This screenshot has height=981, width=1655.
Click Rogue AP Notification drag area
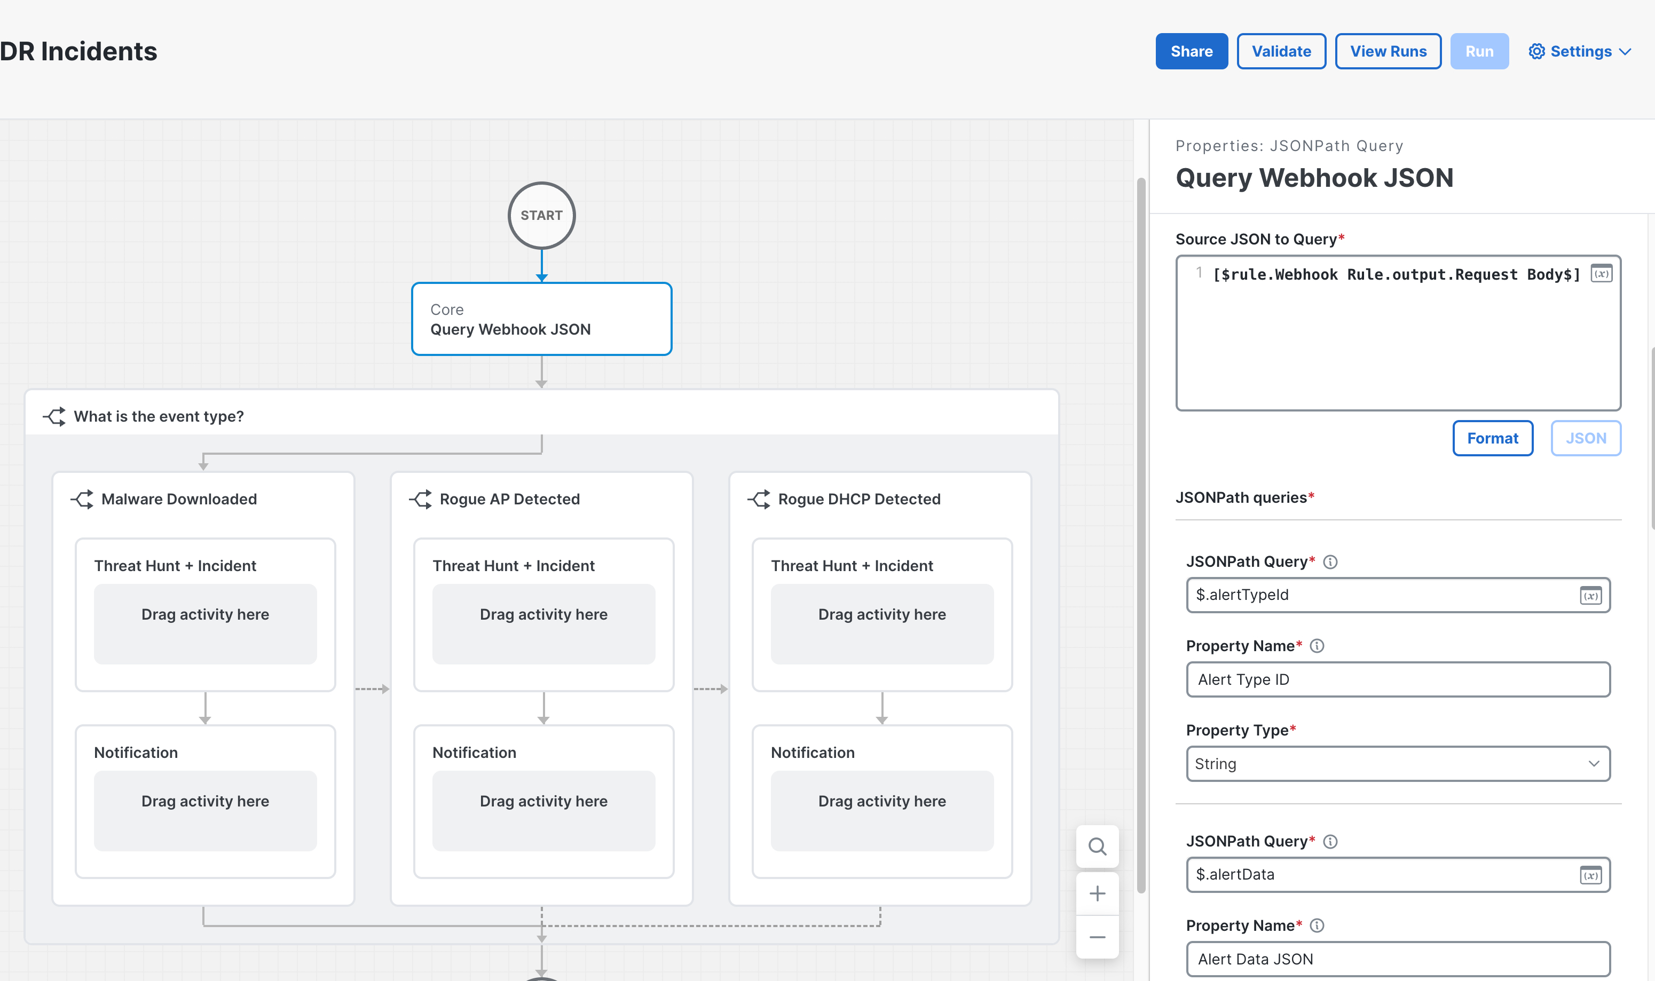[x=544, y=810]
